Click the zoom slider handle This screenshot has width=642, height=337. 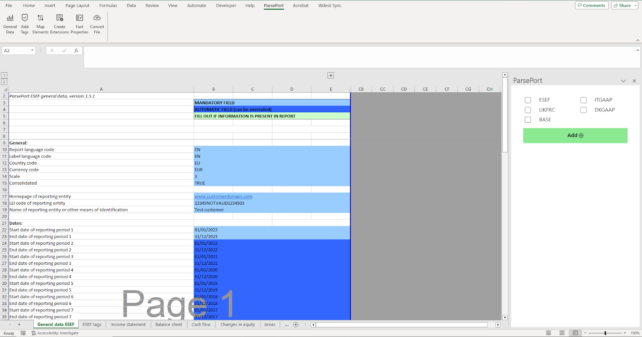pos(605,333)
